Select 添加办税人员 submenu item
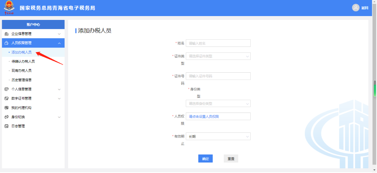Viewport: 377px width, 173px height. click(33, 52)
